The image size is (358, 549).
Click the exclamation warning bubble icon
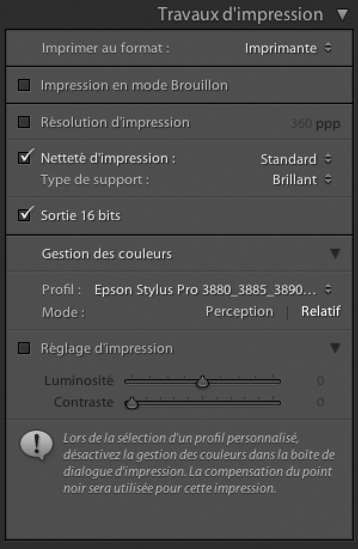36,445
